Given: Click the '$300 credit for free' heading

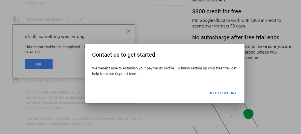Looking at the screenshot, I should [217, 12].
